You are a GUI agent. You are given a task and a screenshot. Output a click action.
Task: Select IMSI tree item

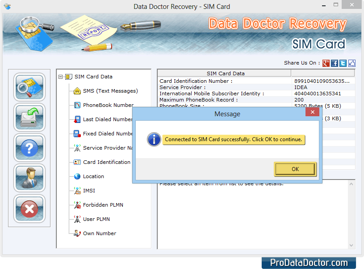pos(89,191)
